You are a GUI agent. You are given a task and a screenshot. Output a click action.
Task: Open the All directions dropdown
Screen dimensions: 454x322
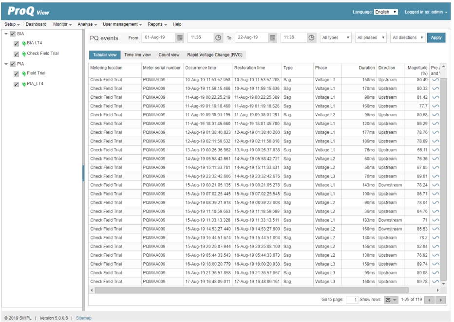point(408,37)
